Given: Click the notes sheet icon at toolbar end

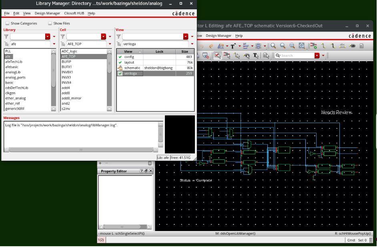Looking at the screenshot, I should [361, 46].
